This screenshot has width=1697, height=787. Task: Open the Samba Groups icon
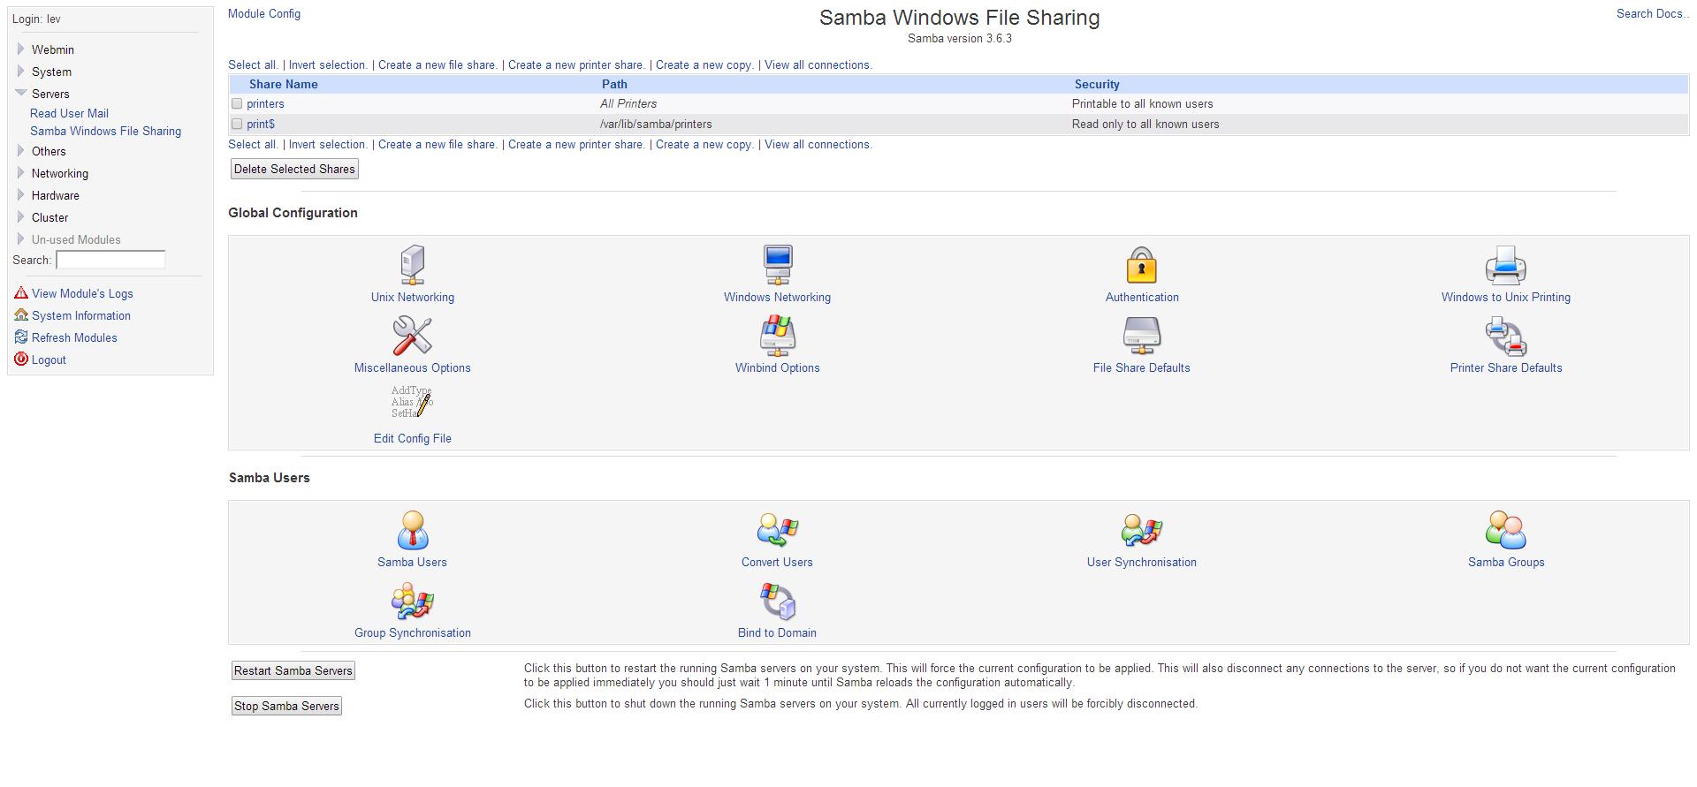(1505, 530)
